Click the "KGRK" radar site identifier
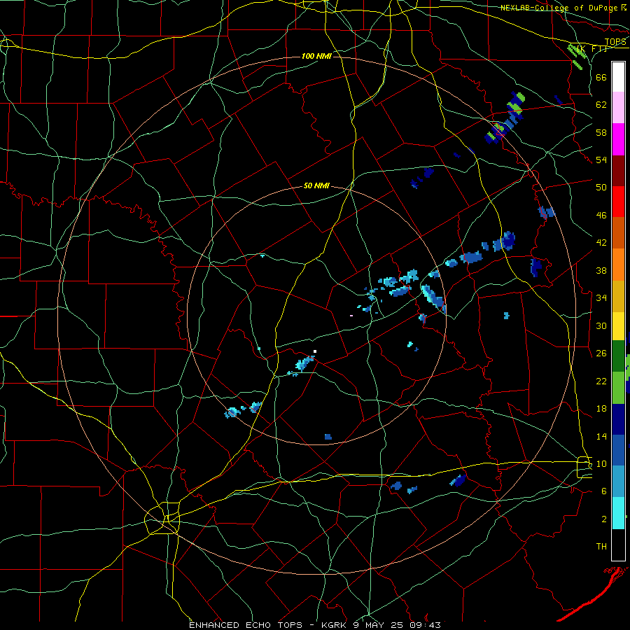 [336, 625]
